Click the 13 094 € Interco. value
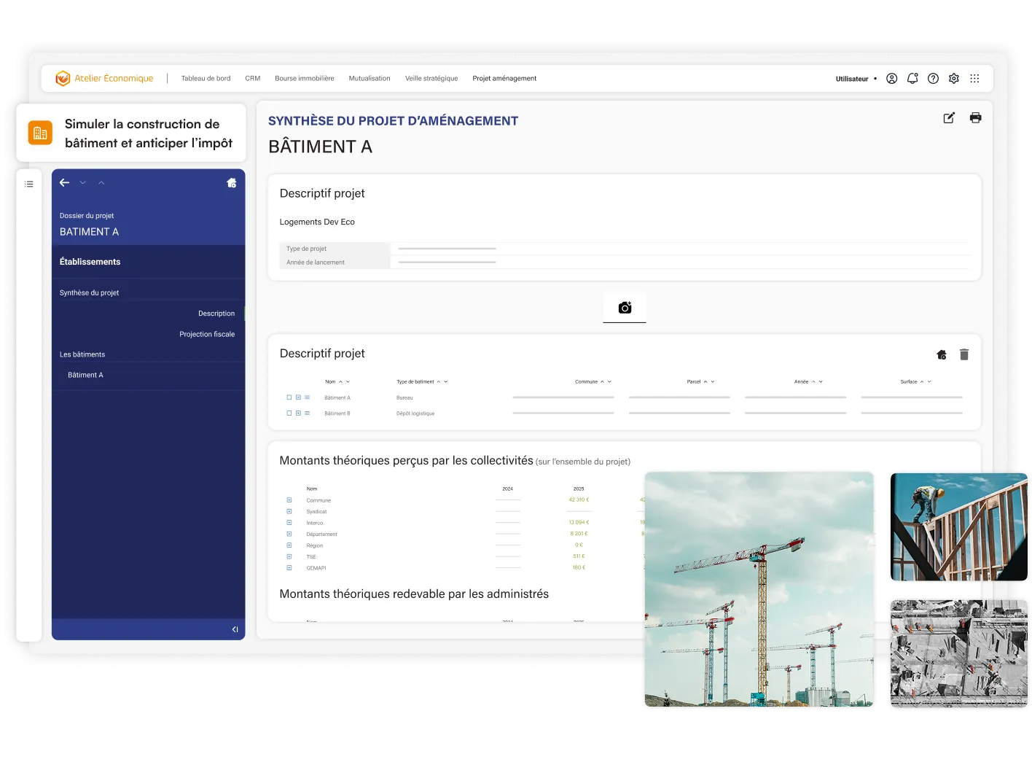The image size is (1032, 762). click(x=579, y=522)
